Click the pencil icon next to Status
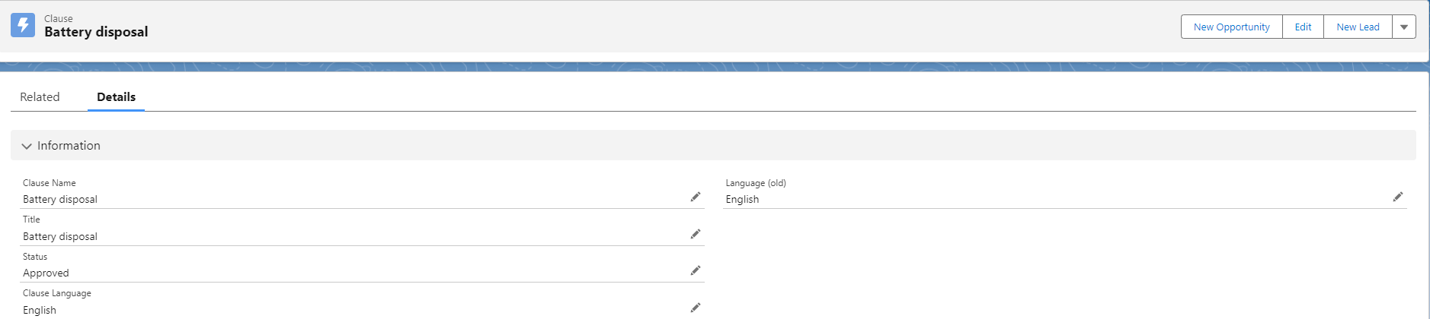1430x319 pixels. coord(695,270)
